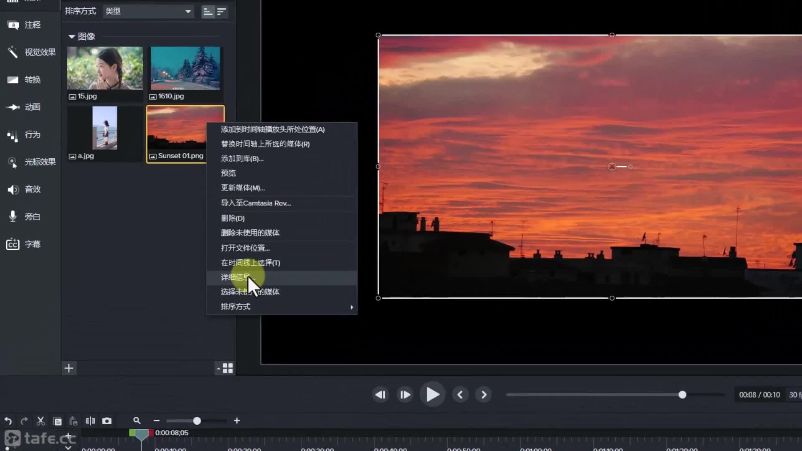The height and width of the screenshot is (451, 802).
Task: Click the 00:08 / 00:10 time display
Action: pos(759,395)
